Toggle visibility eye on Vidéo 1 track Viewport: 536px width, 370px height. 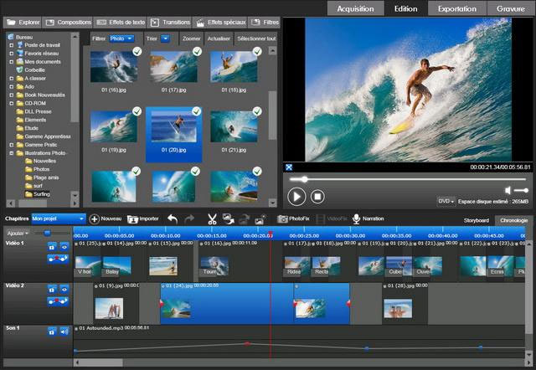[64, 247]
